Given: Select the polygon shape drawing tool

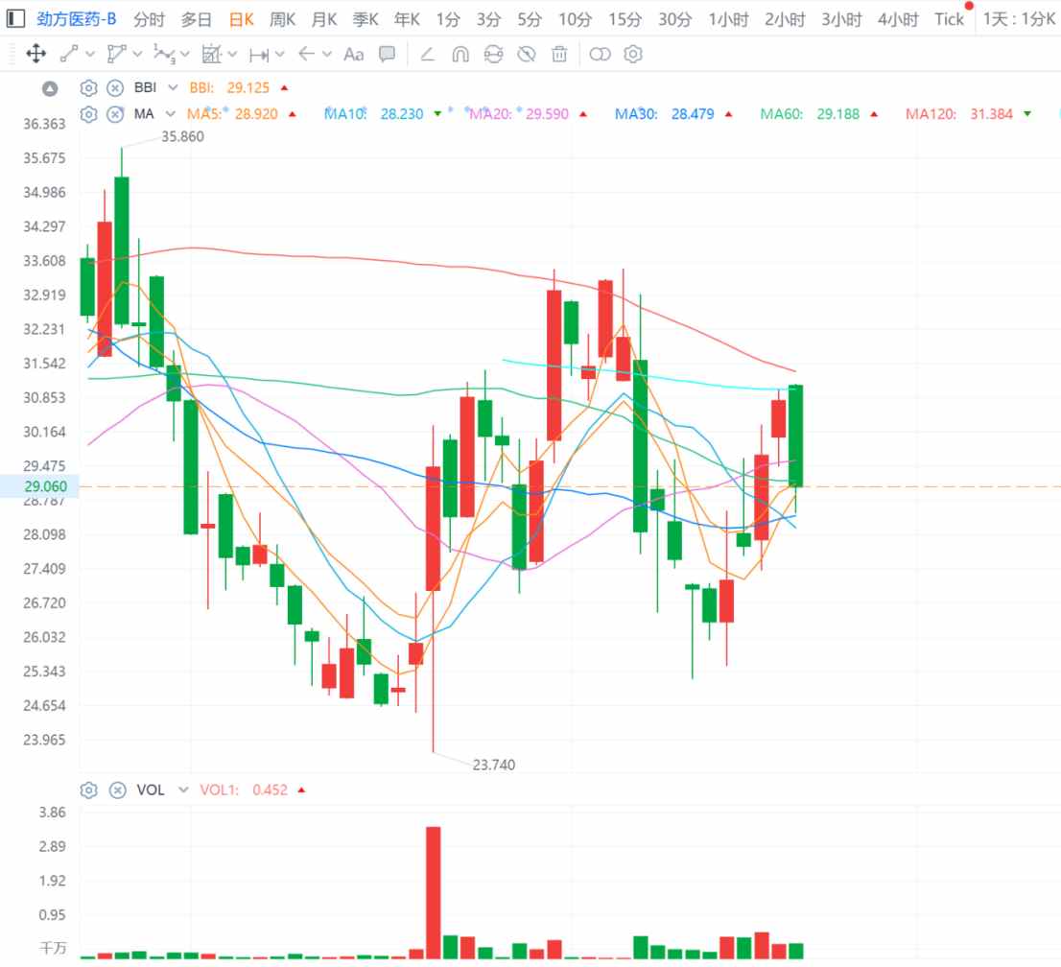Looking at the screenshot, I should [x=116, y=54].
